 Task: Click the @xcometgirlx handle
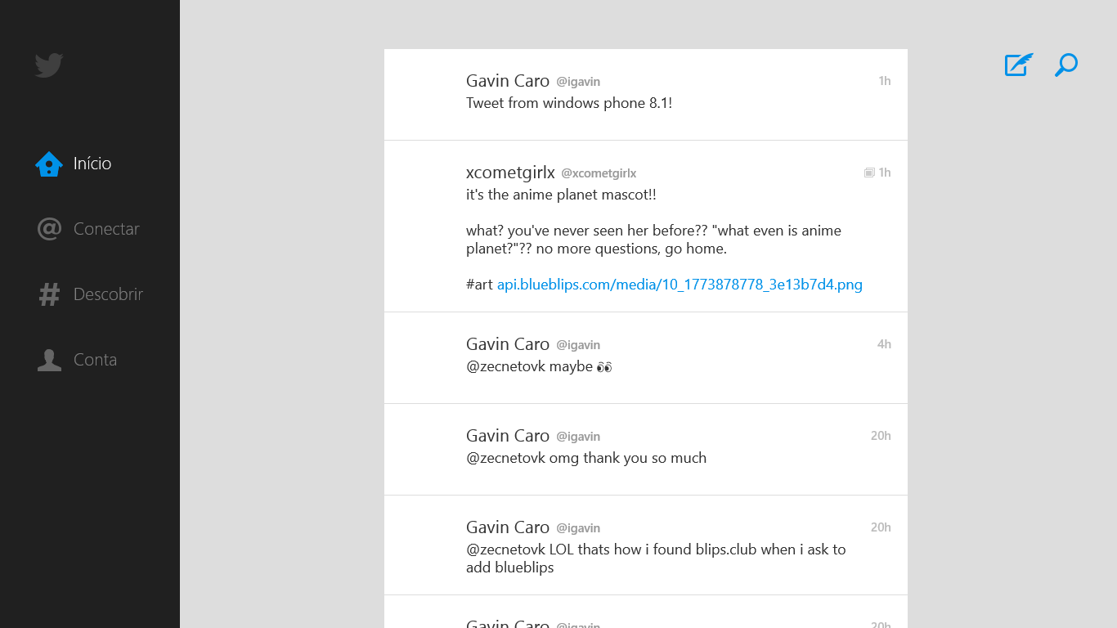(599, 173)
